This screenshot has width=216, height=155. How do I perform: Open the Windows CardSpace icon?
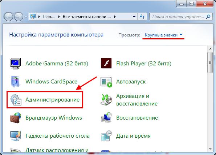[15, 82]
